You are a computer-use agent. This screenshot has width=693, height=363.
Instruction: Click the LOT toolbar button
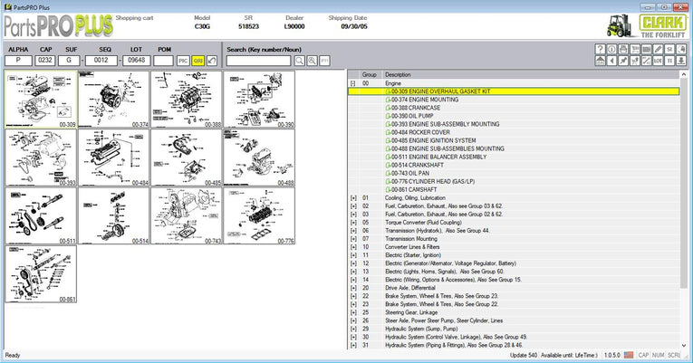[658, 61]
